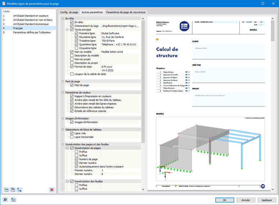Collapse the Paramètres de couleur section
Image resolution: width=279 pixels, height=205 pixels.
coord(62,93)
